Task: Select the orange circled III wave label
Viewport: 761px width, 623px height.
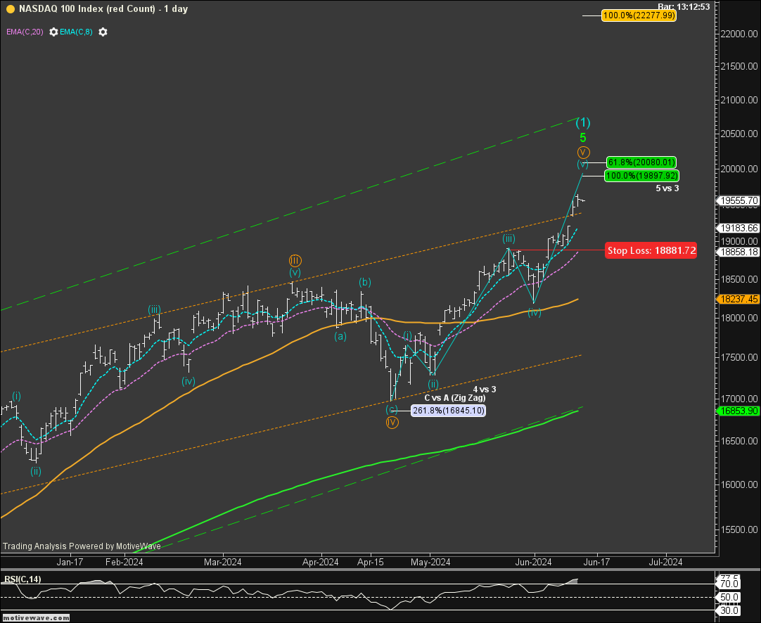Action: coord(294,261)
